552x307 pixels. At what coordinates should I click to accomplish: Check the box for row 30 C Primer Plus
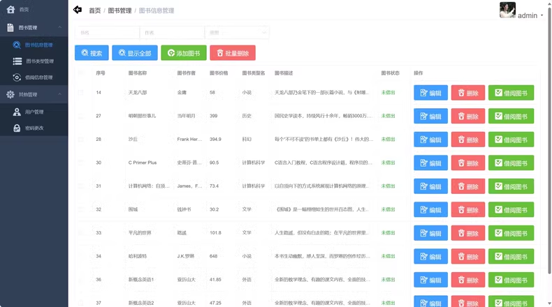(x=80, y=163)
